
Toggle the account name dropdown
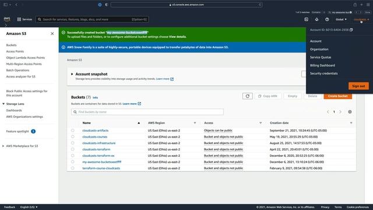click(x=361, y=19)
